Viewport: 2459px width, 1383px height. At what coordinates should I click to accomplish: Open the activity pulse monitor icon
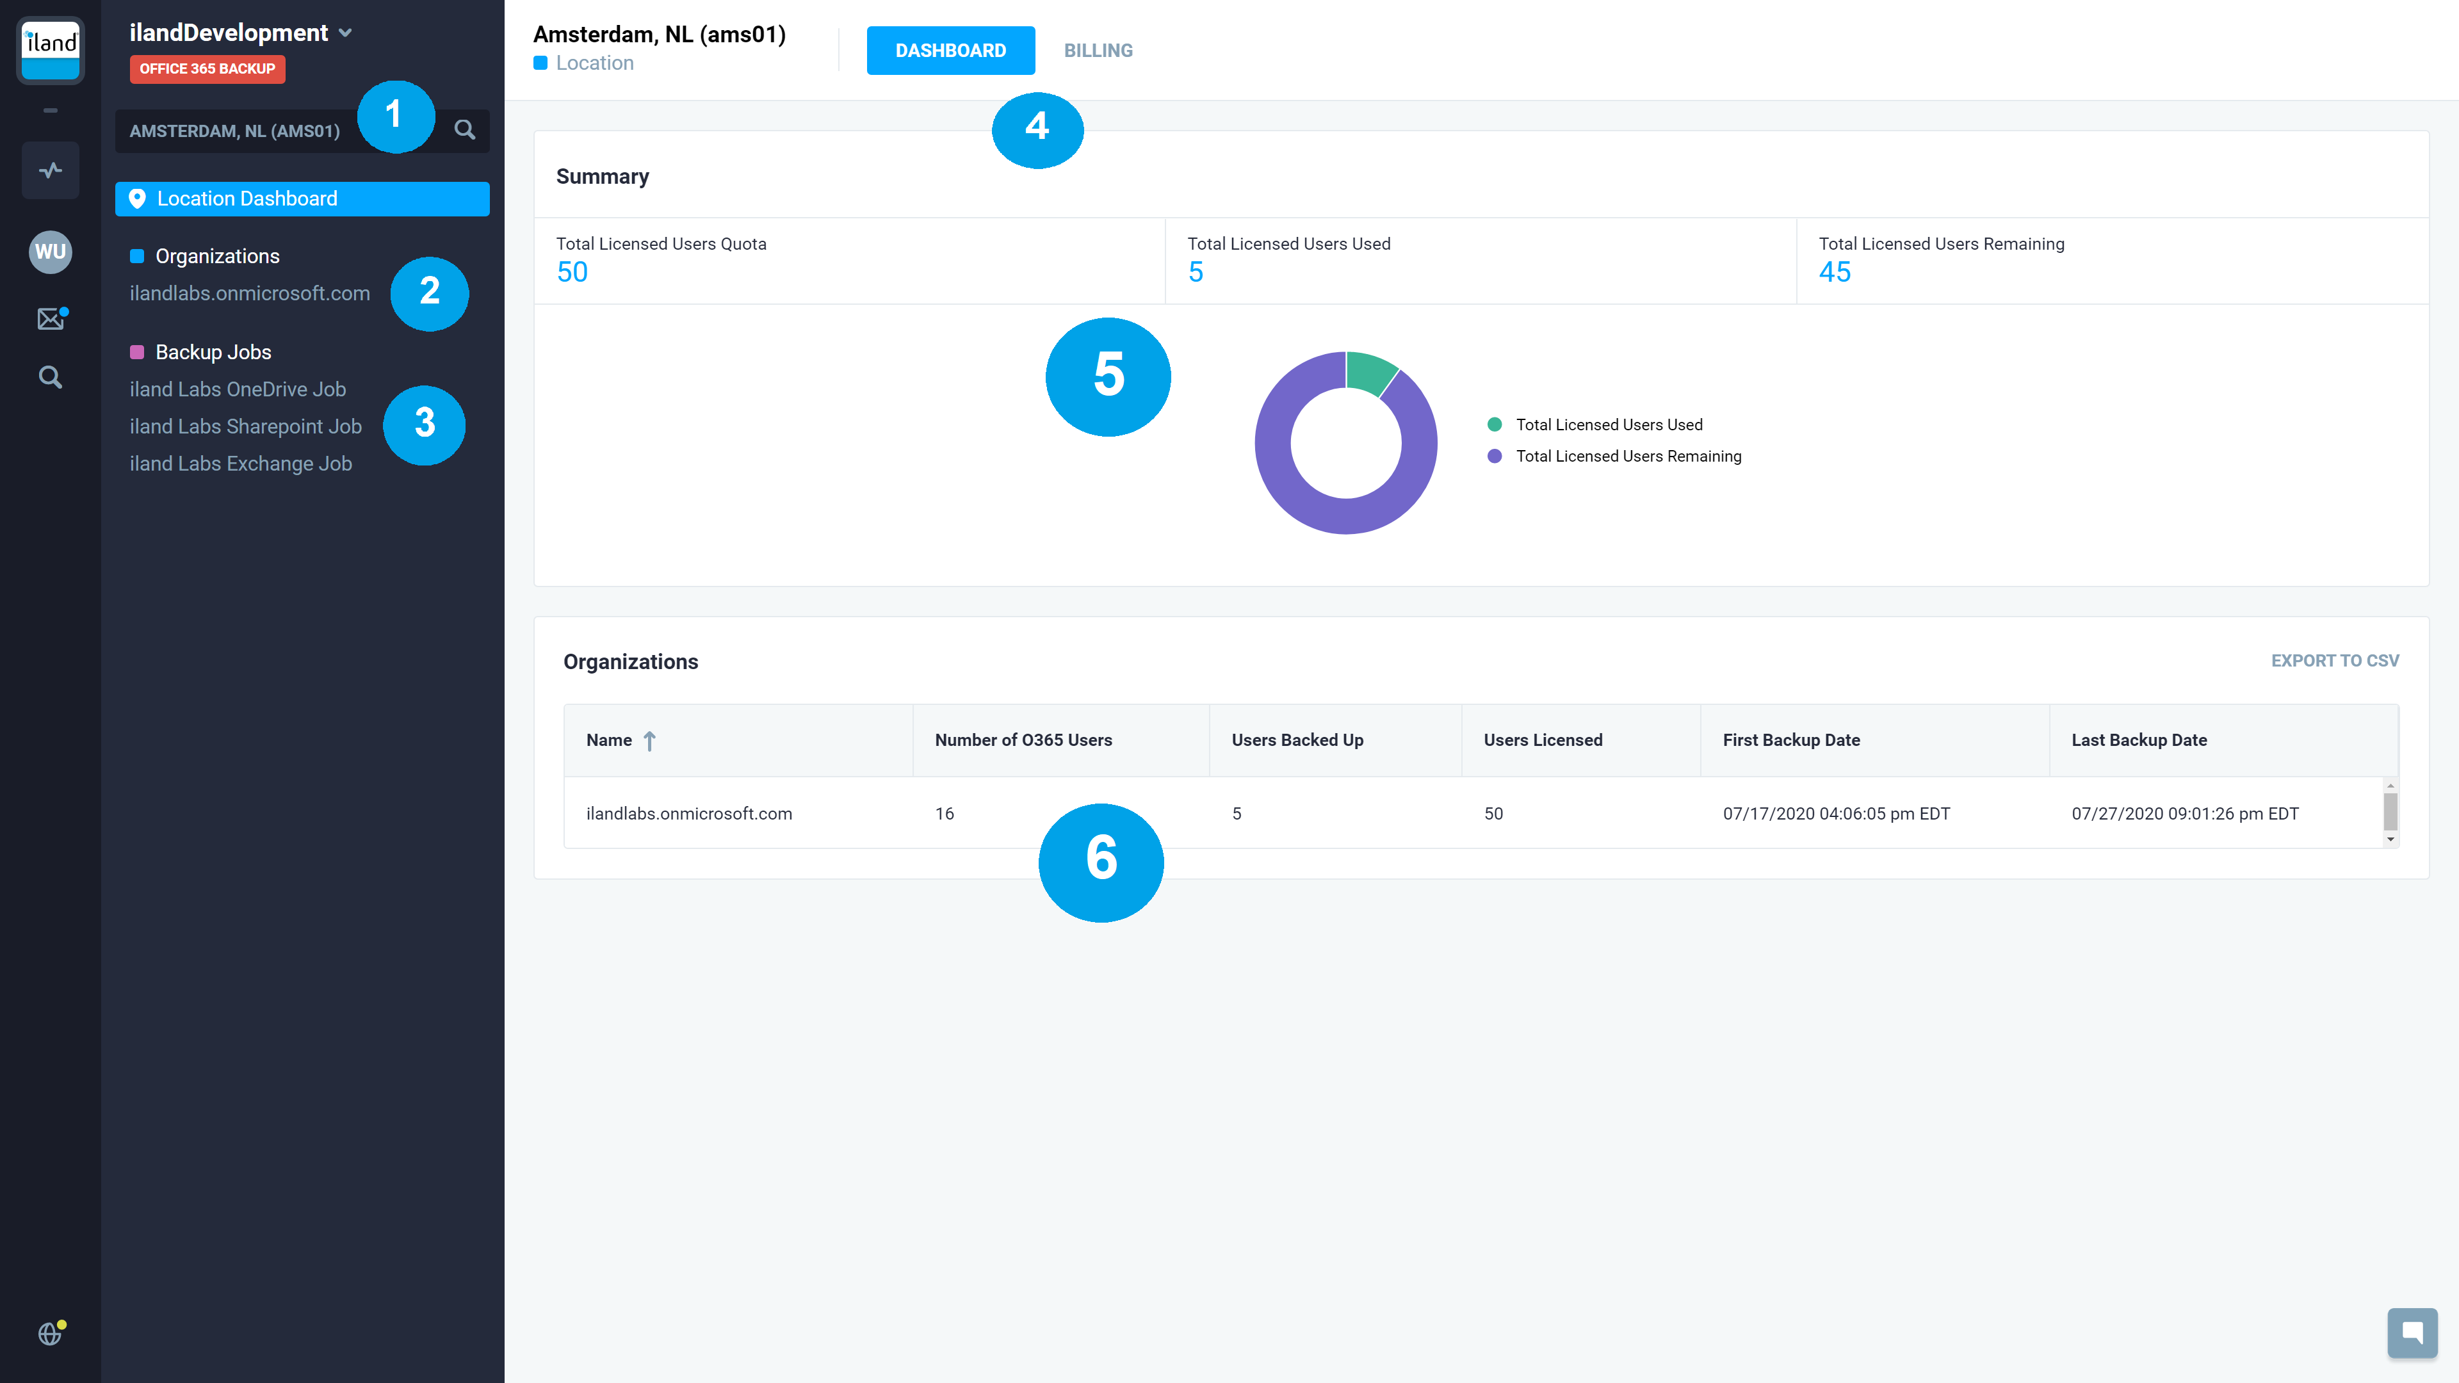click(50, 171)
